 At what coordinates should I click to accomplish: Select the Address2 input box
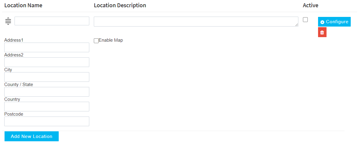pyautogui.click(x=47, y=62)
